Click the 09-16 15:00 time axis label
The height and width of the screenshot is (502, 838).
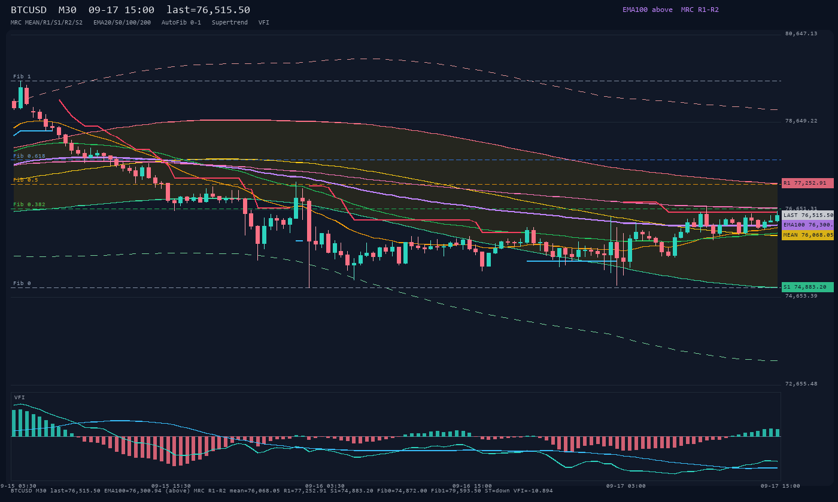point(472,486)
